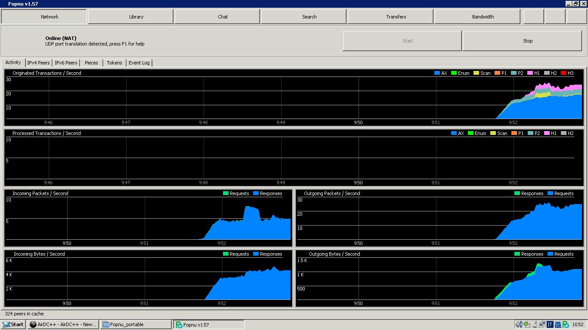
Task: Click the 10.52 system clock
Action: click(x=578, y=324)
